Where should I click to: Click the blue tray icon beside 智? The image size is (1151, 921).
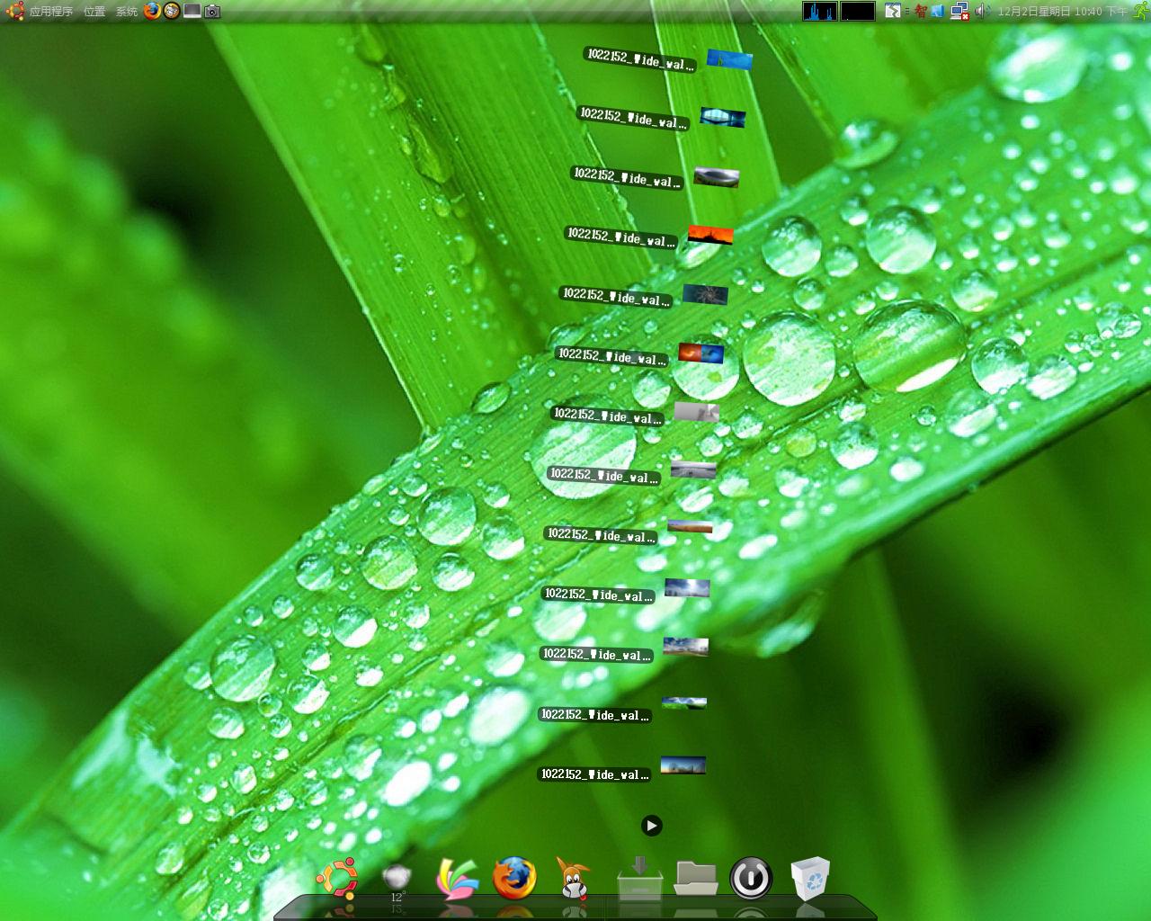[938, 11]
